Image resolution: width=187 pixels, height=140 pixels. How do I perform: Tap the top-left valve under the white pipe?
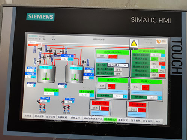40,49
